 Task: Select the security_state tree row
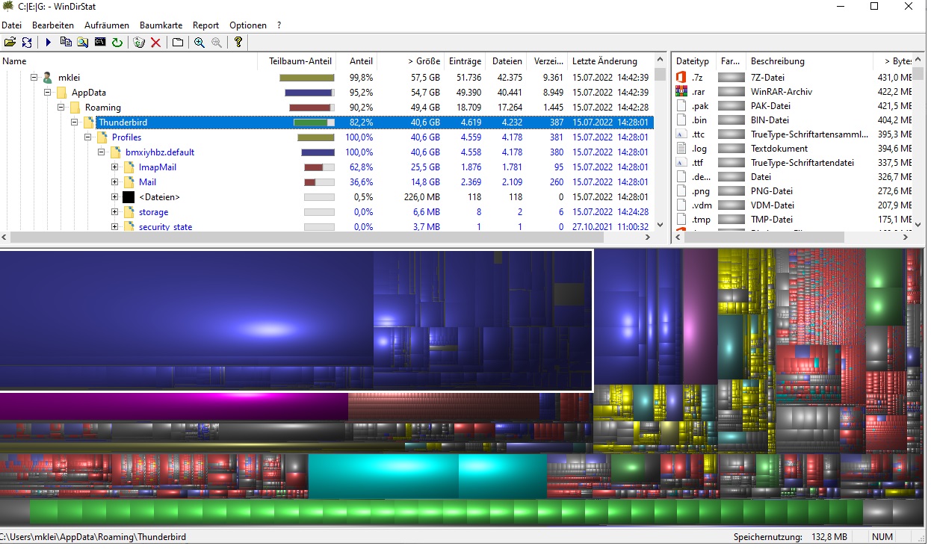327,227
